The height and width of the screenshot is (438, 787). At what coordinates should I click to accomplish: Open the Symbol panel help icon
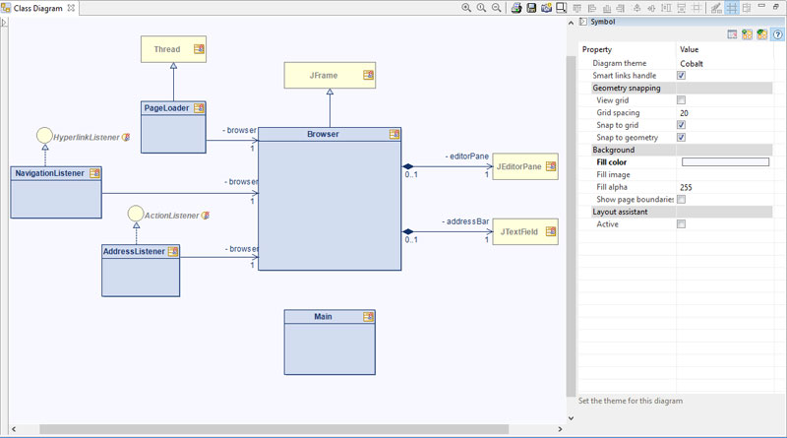pyautogui.click(x=777, y=34)
